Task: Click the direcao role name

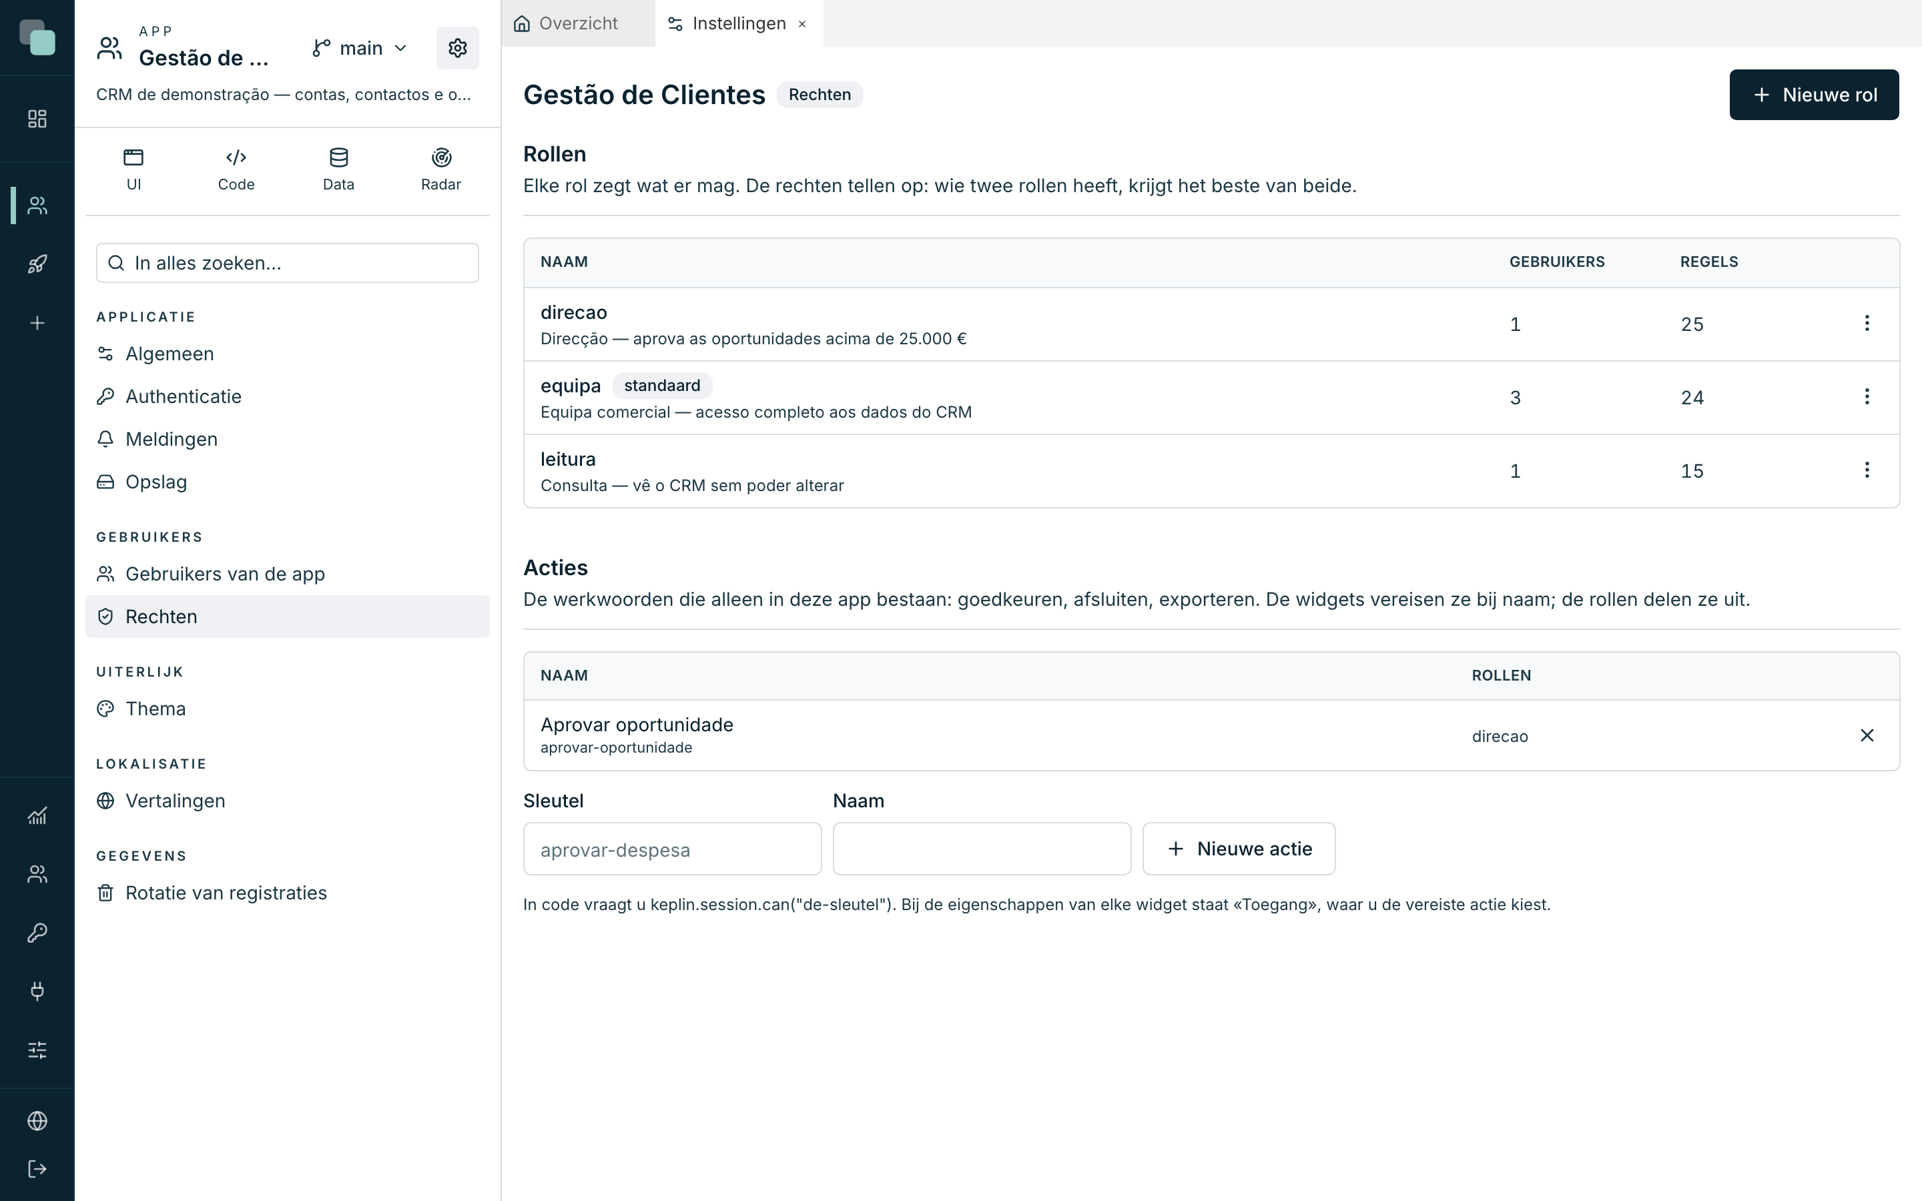Action: click(x=573, y=313)
